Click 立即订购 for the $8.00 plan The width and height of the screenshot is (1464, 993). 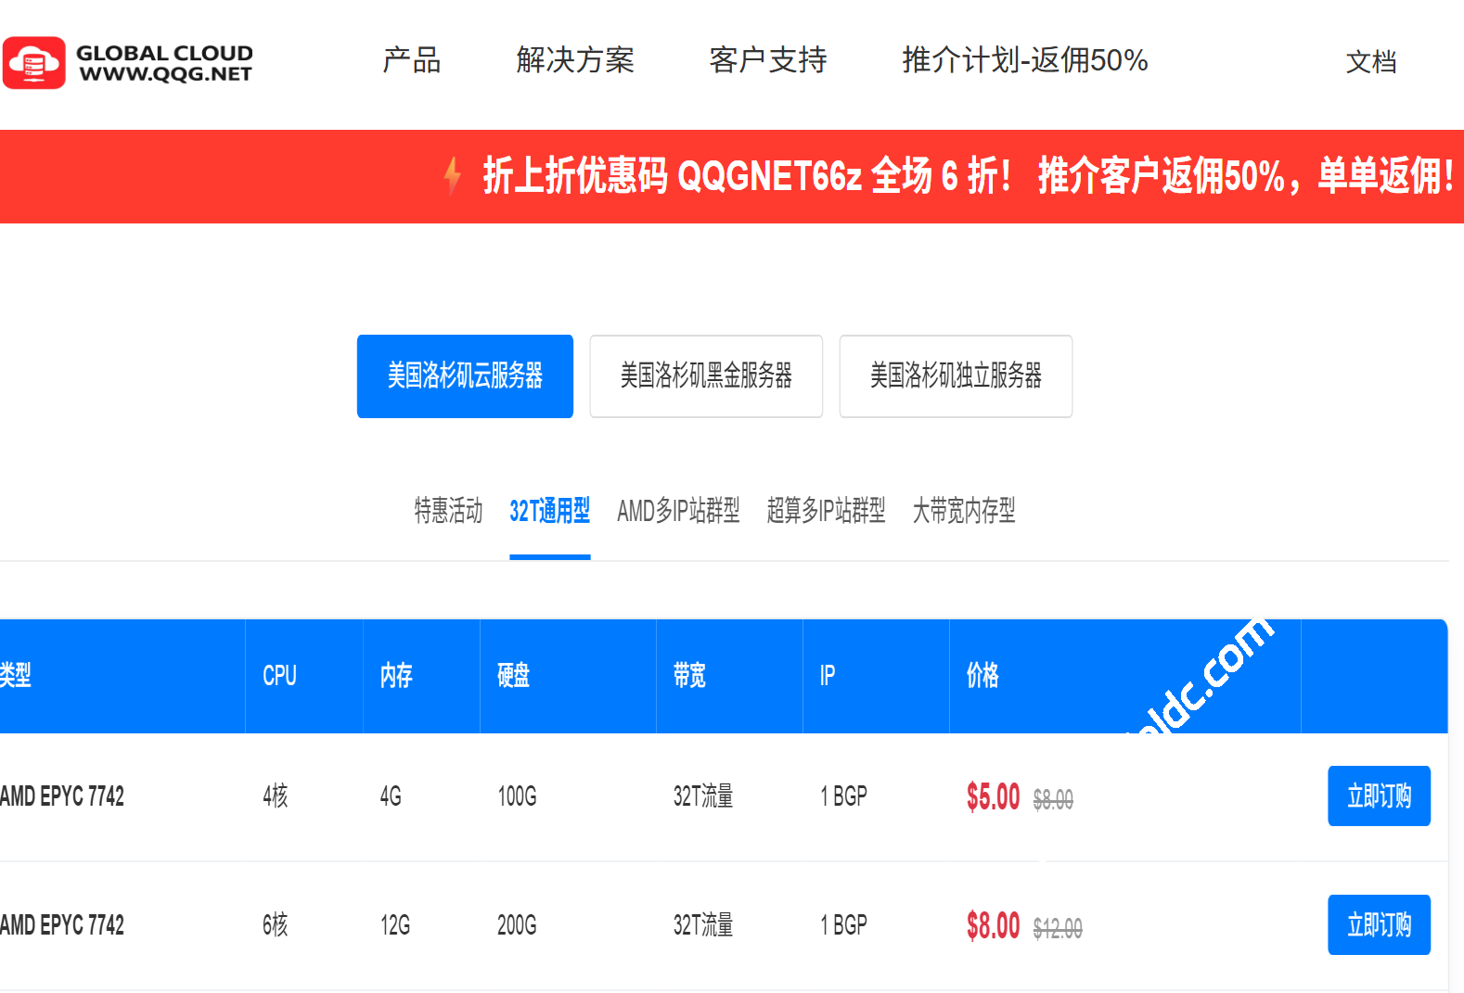(x=1379, y=925)
